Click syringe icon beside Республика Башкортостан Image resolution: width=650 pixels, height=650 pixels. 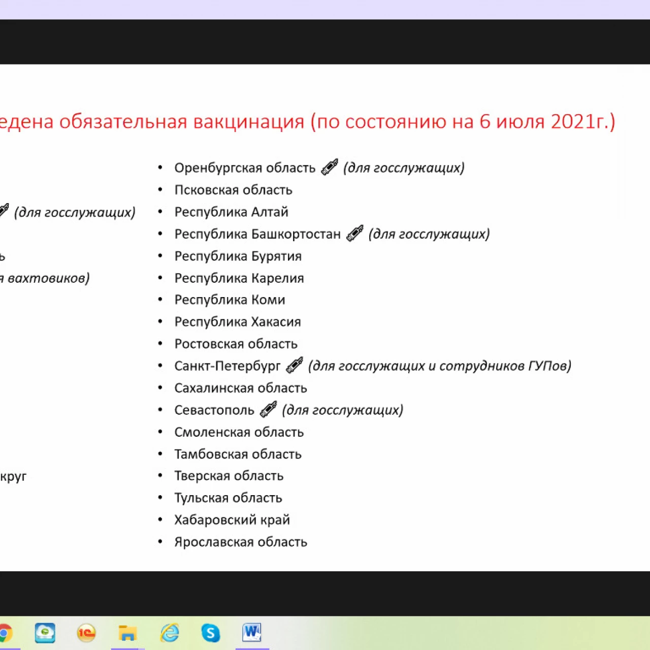pos(355,233)
